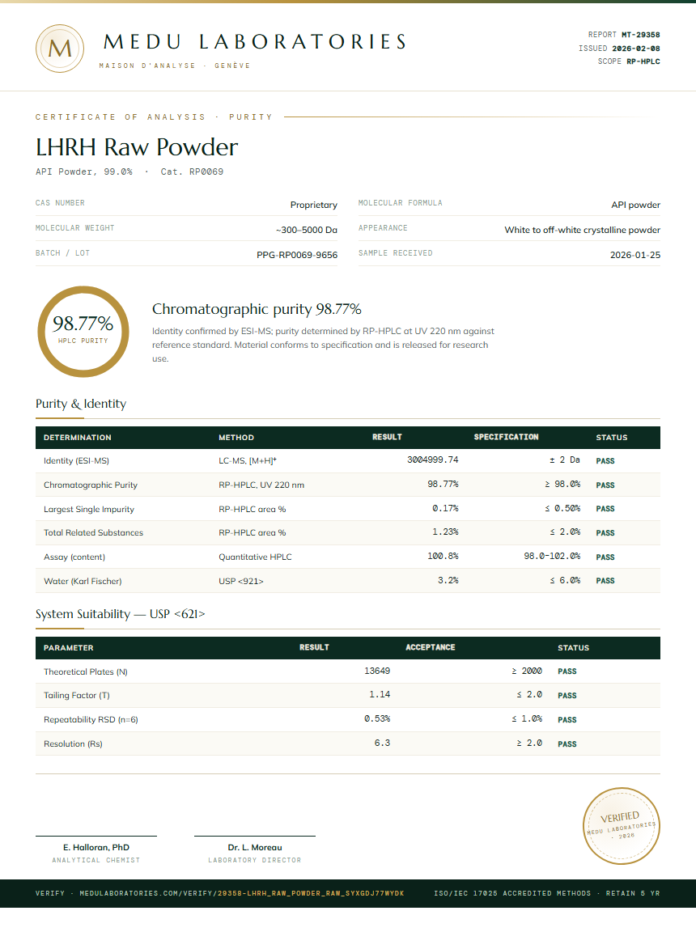Click the Resolution (Rs) row label
The image size is (696, 932).
73,744
